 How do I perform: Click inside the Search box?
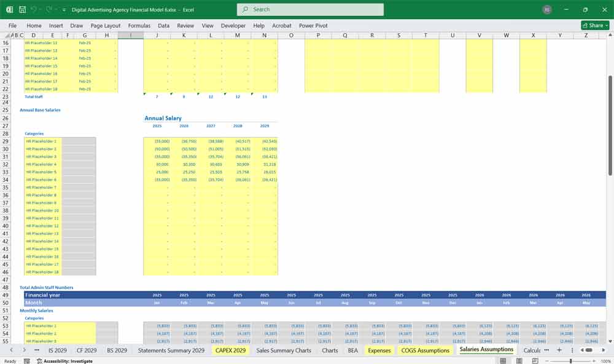pos(309,9)
